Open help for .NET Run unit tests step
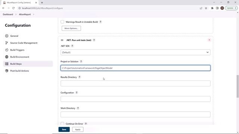Image resolution: width=239 pixels, height=134 pixels. coord(94,40)
